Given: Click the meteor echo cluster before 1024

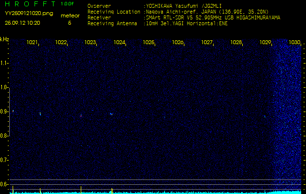Looking at the screenshot, I should (111, 114).
